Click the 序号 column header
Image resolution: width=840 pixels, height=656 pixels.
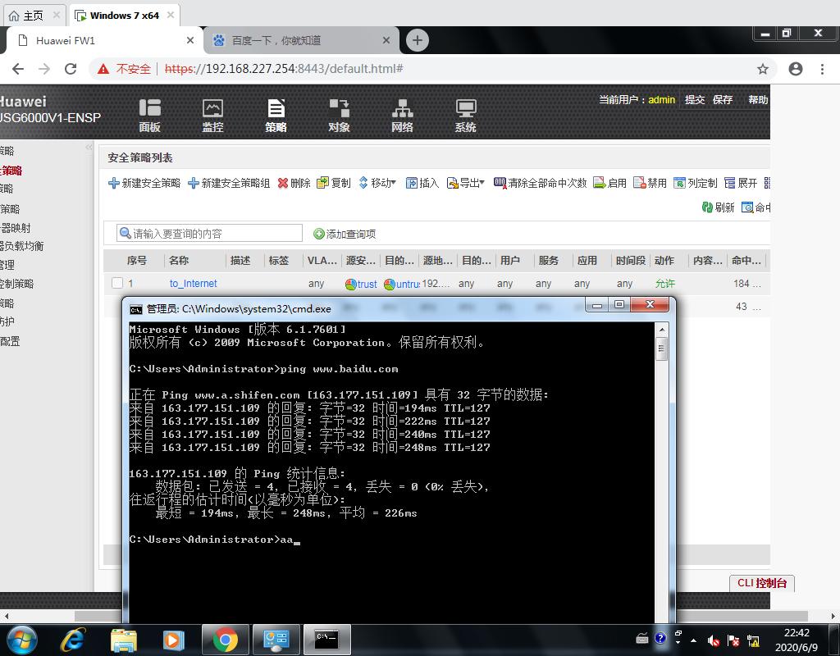coord(137,260)
